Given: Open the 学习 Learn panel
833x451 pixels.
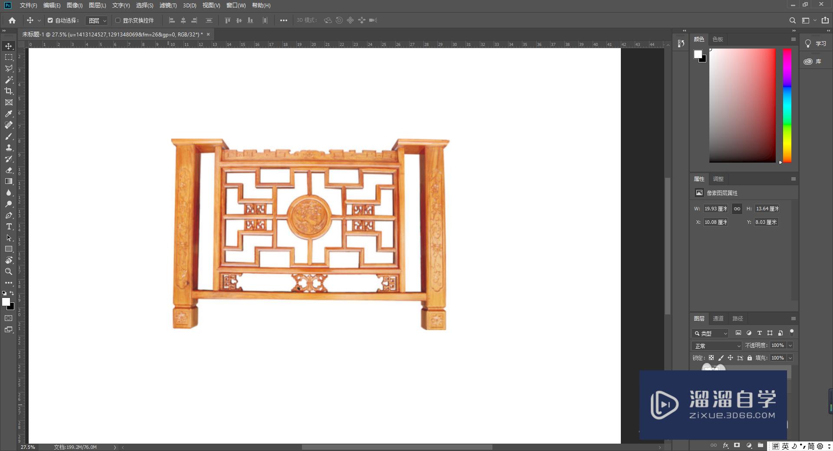Looking at the screenshot, I should click(816, 43).
